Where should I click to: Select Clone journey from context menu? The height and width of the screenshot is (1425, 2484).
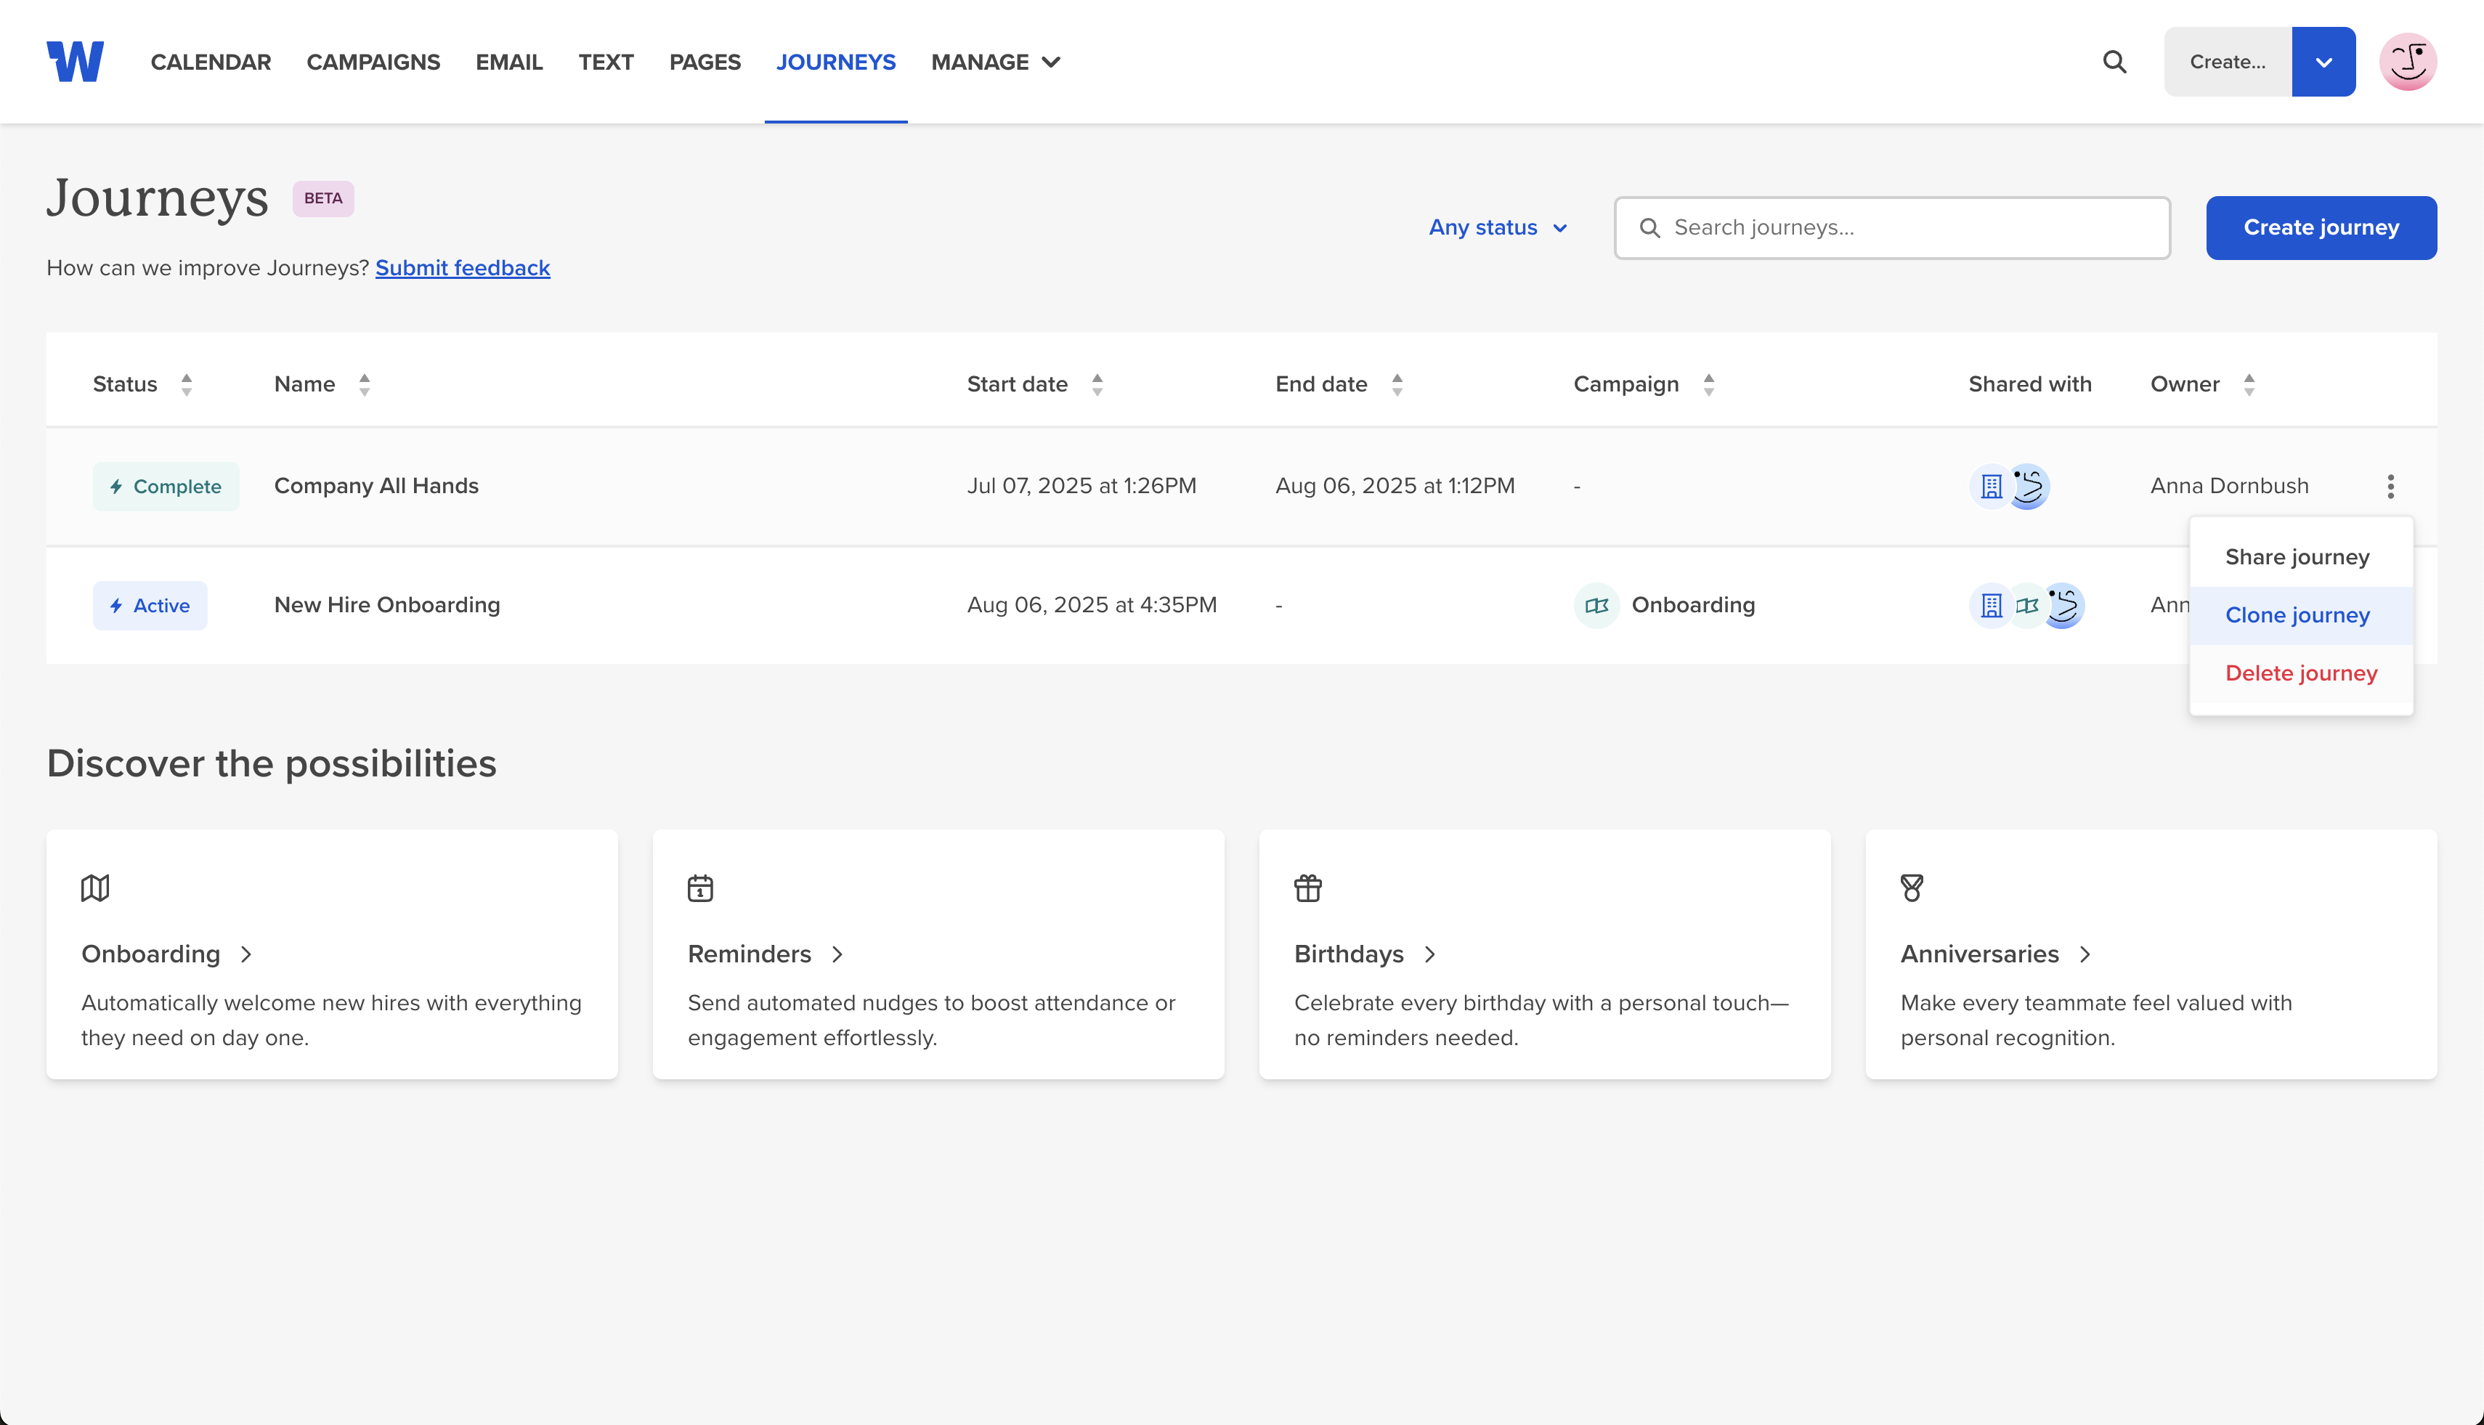[x=2297, y=614]
